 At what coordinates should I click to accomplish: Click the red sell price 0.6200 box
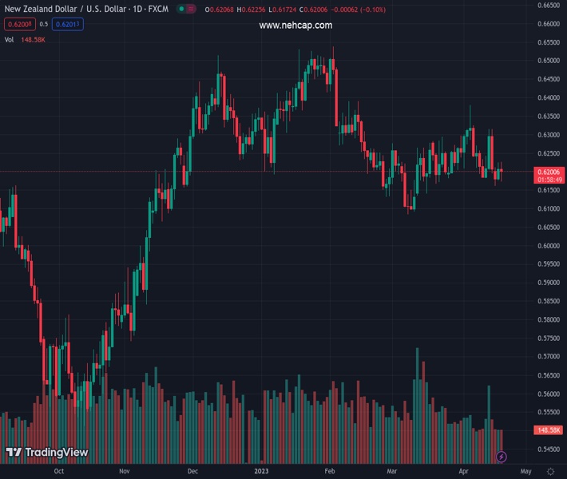click(19, 24)
